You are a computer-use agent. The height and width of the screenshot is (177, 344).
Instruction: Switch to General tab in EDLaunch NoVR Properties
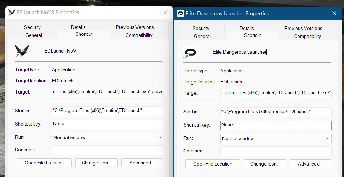34,35
